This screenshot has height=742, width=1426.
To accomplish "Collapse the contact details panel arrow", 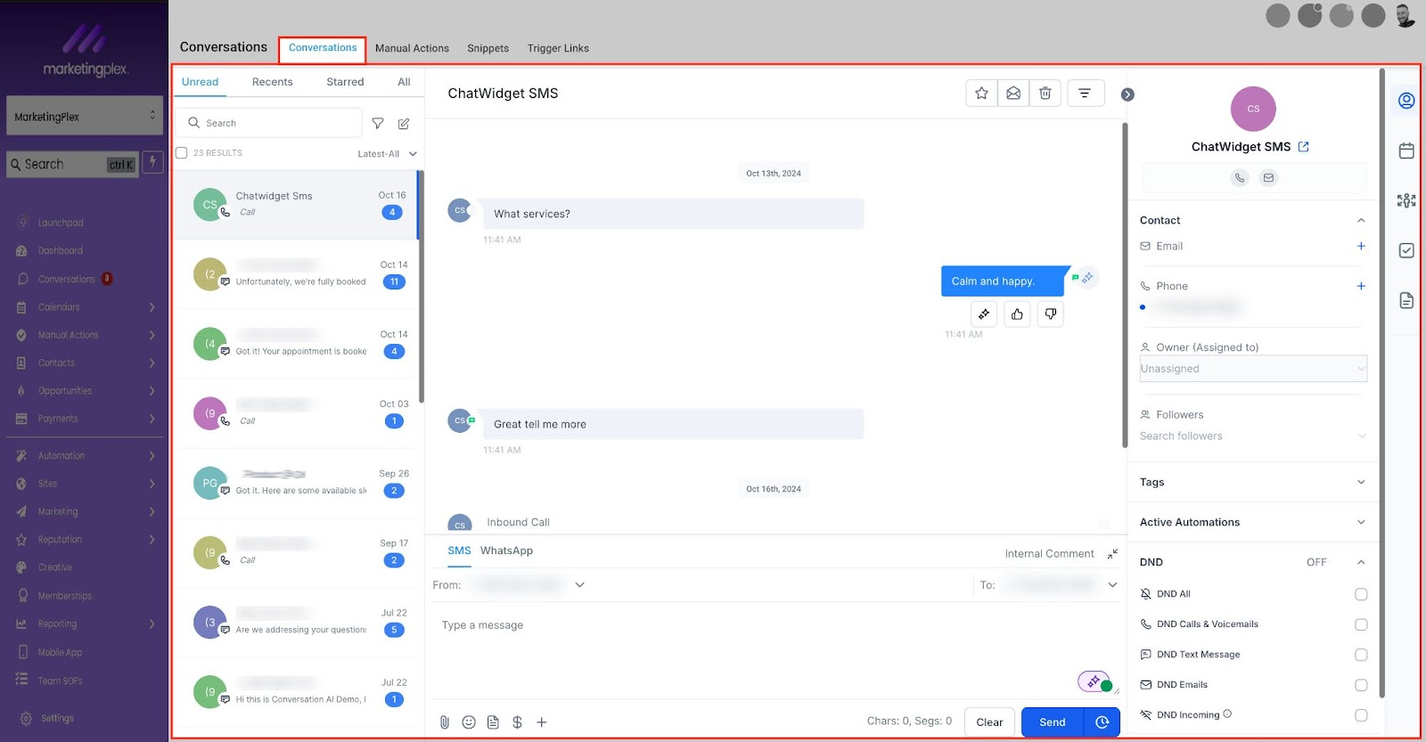I will click(x=1127, y=94).
